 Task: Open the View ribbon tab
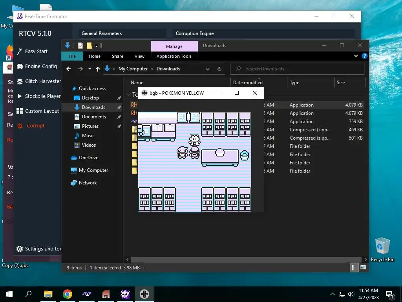(139, 56)
